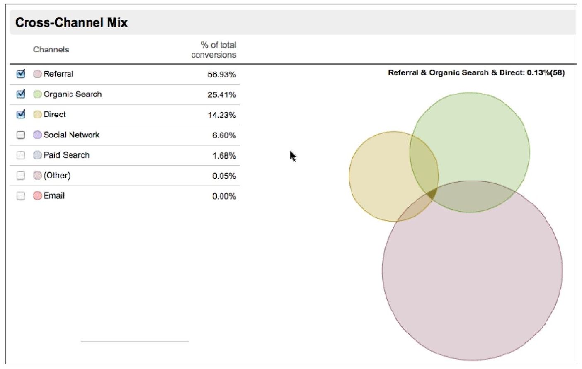Tick the (Other) channel checkbox

pos(21,176)
